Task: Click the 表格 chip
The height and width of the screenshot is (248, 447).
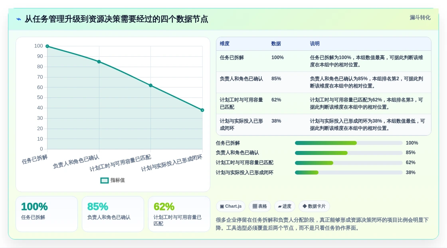Action: 260,206
